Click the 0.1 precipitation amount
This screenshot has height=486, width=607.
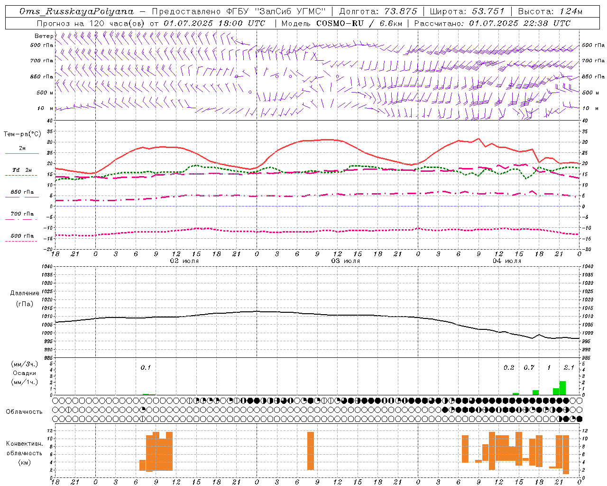tap(146, 367)
